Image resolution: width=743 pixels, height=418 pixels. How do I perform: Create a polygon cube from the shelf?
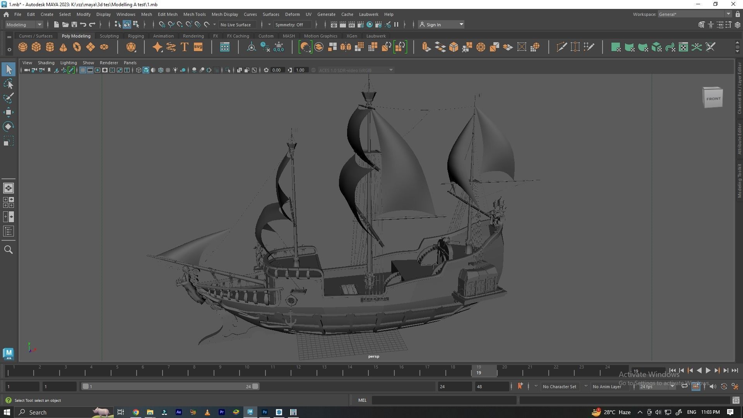[36, 47]
